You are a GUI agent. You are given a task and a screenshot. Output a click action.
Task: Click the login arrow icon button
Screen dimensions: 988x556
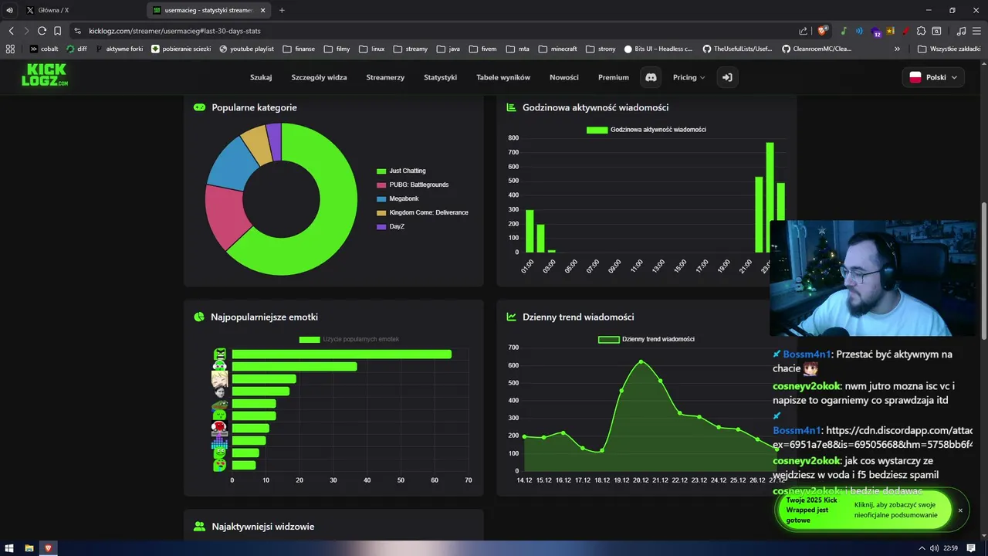(x=726, y=77)
